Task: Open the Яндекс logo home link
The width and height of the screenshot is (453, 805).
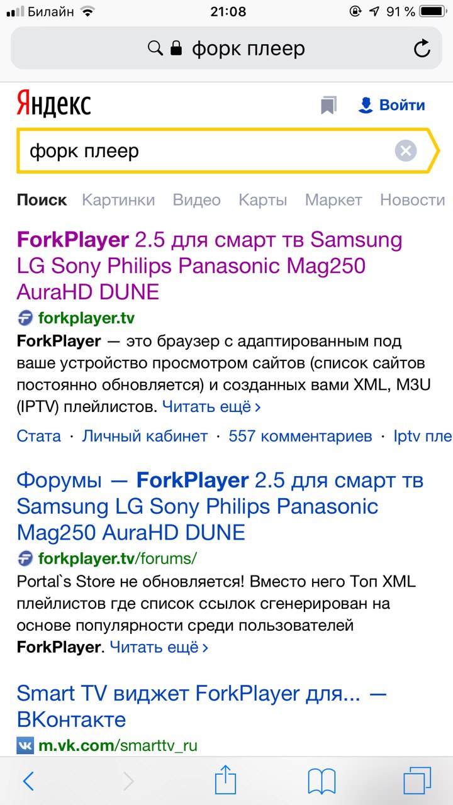Action: 54,104
